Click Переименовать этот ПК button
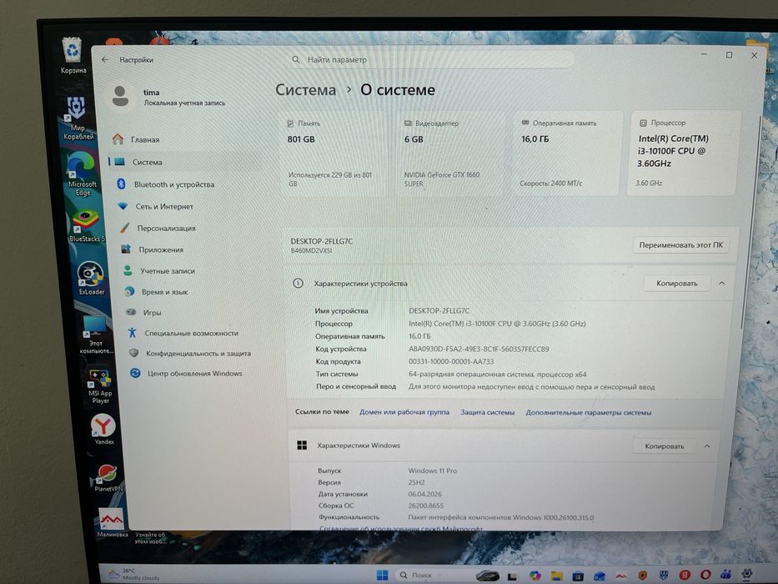 click(x=680, y=244)
